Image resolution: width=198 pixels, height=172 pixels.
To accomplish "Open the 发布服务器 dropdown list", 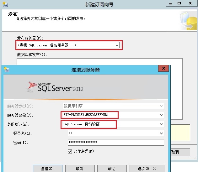I will 117,45.
